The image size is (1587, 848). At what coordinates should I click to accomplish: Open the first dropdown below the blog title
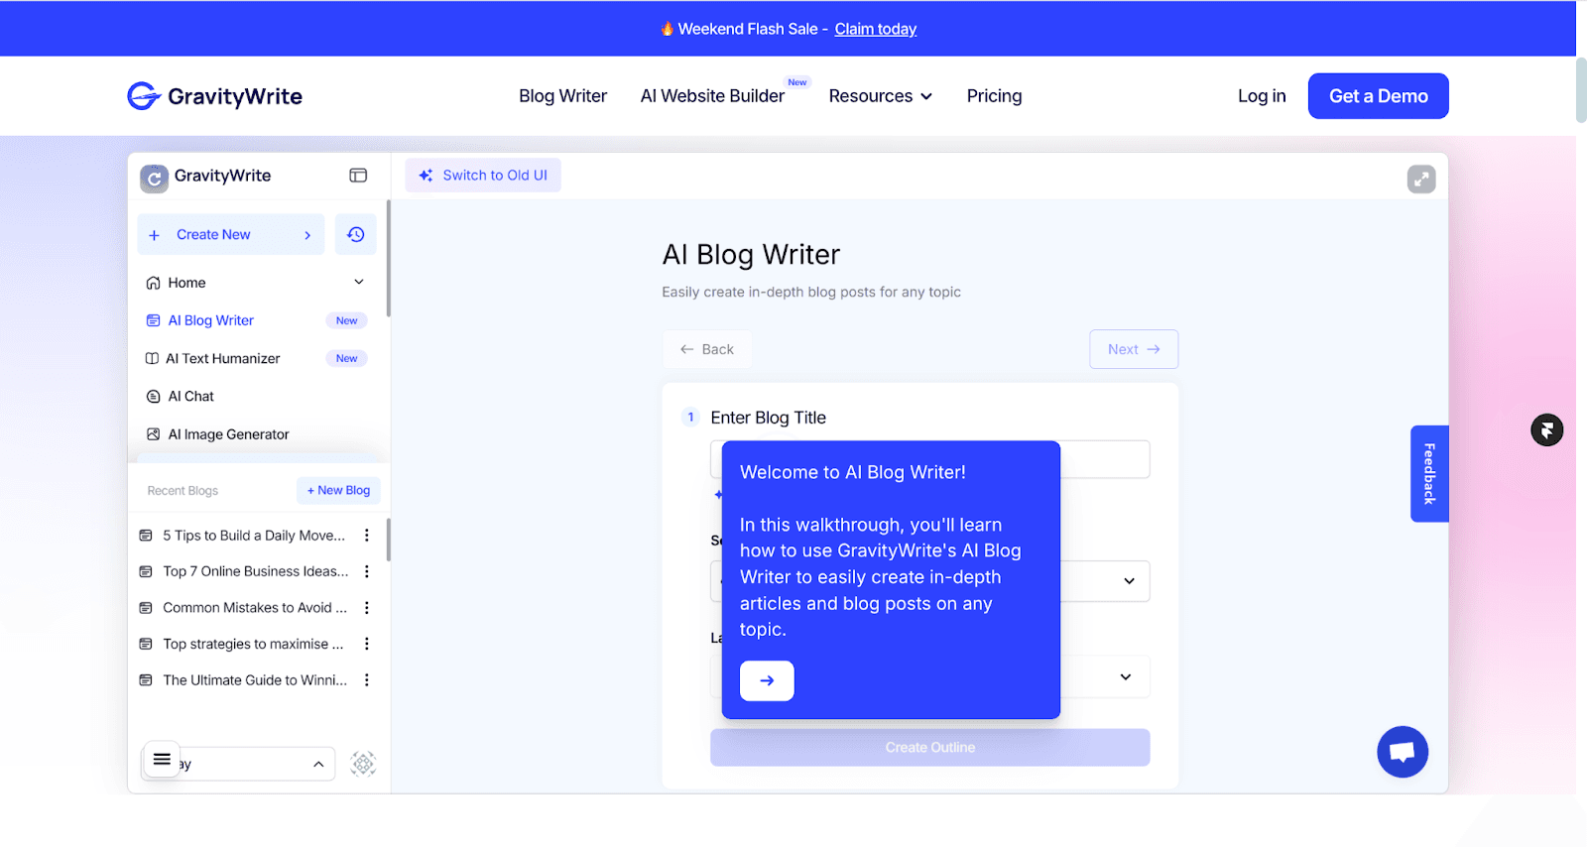coord(1129,581)
